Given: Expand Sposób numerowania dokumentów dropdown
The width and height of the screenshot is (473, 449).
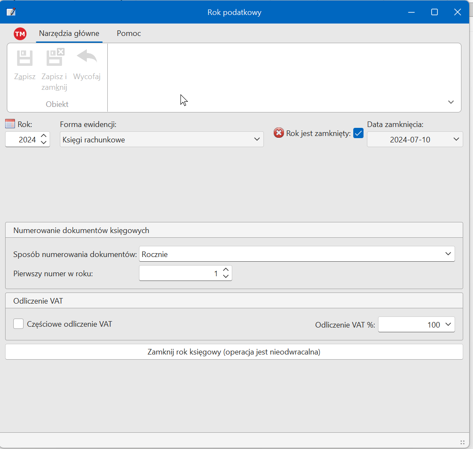Looking at the screenshot, I should [x=448, y=254].
